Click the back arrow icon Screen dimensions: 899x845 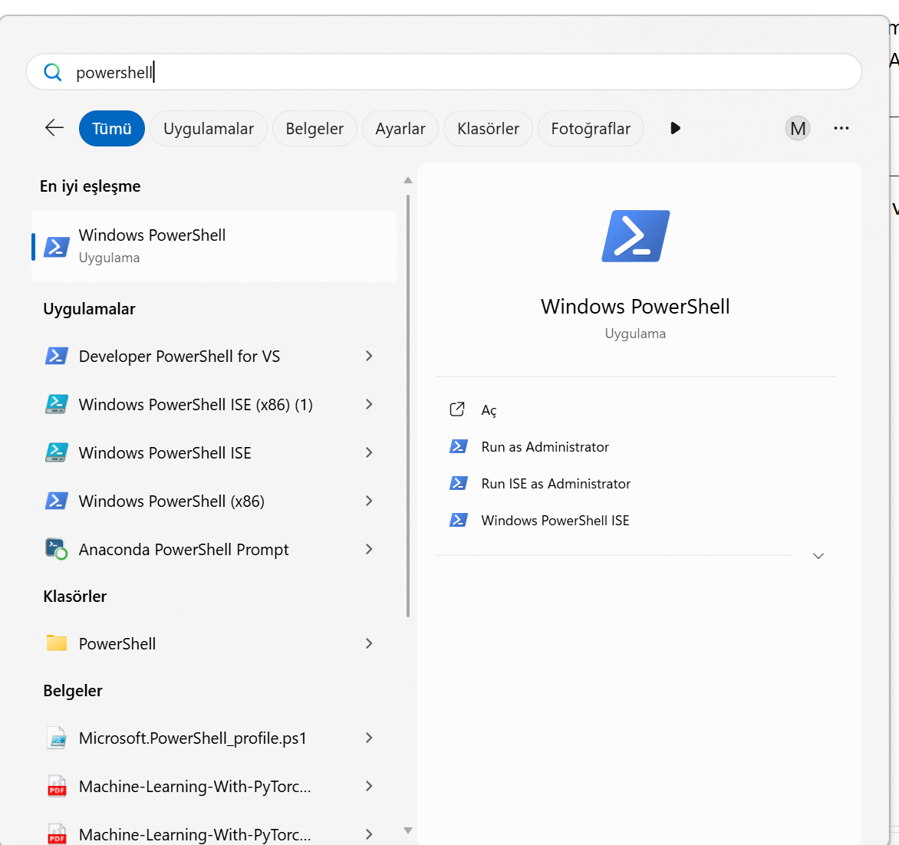pos(54,128)
